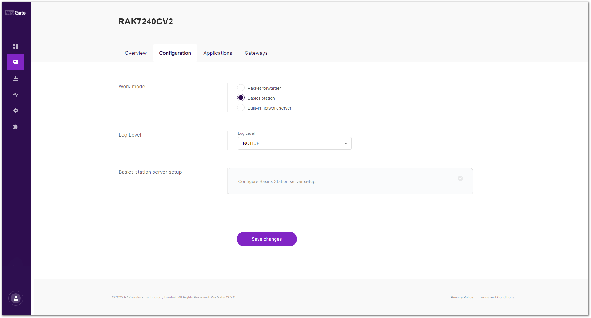Open the Dashboard icon in the sidebar
The width and height of the screenshot is (591, 318).
pos(16,46)
